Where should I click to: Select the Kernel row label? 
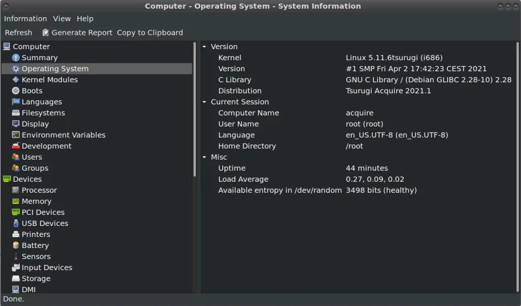coord(230,58)
